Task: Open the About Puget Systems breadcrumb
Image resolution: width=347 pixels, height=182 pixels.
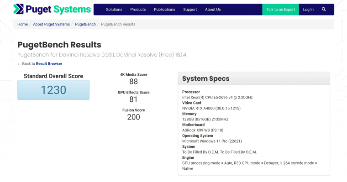Action: pos(51,24)
